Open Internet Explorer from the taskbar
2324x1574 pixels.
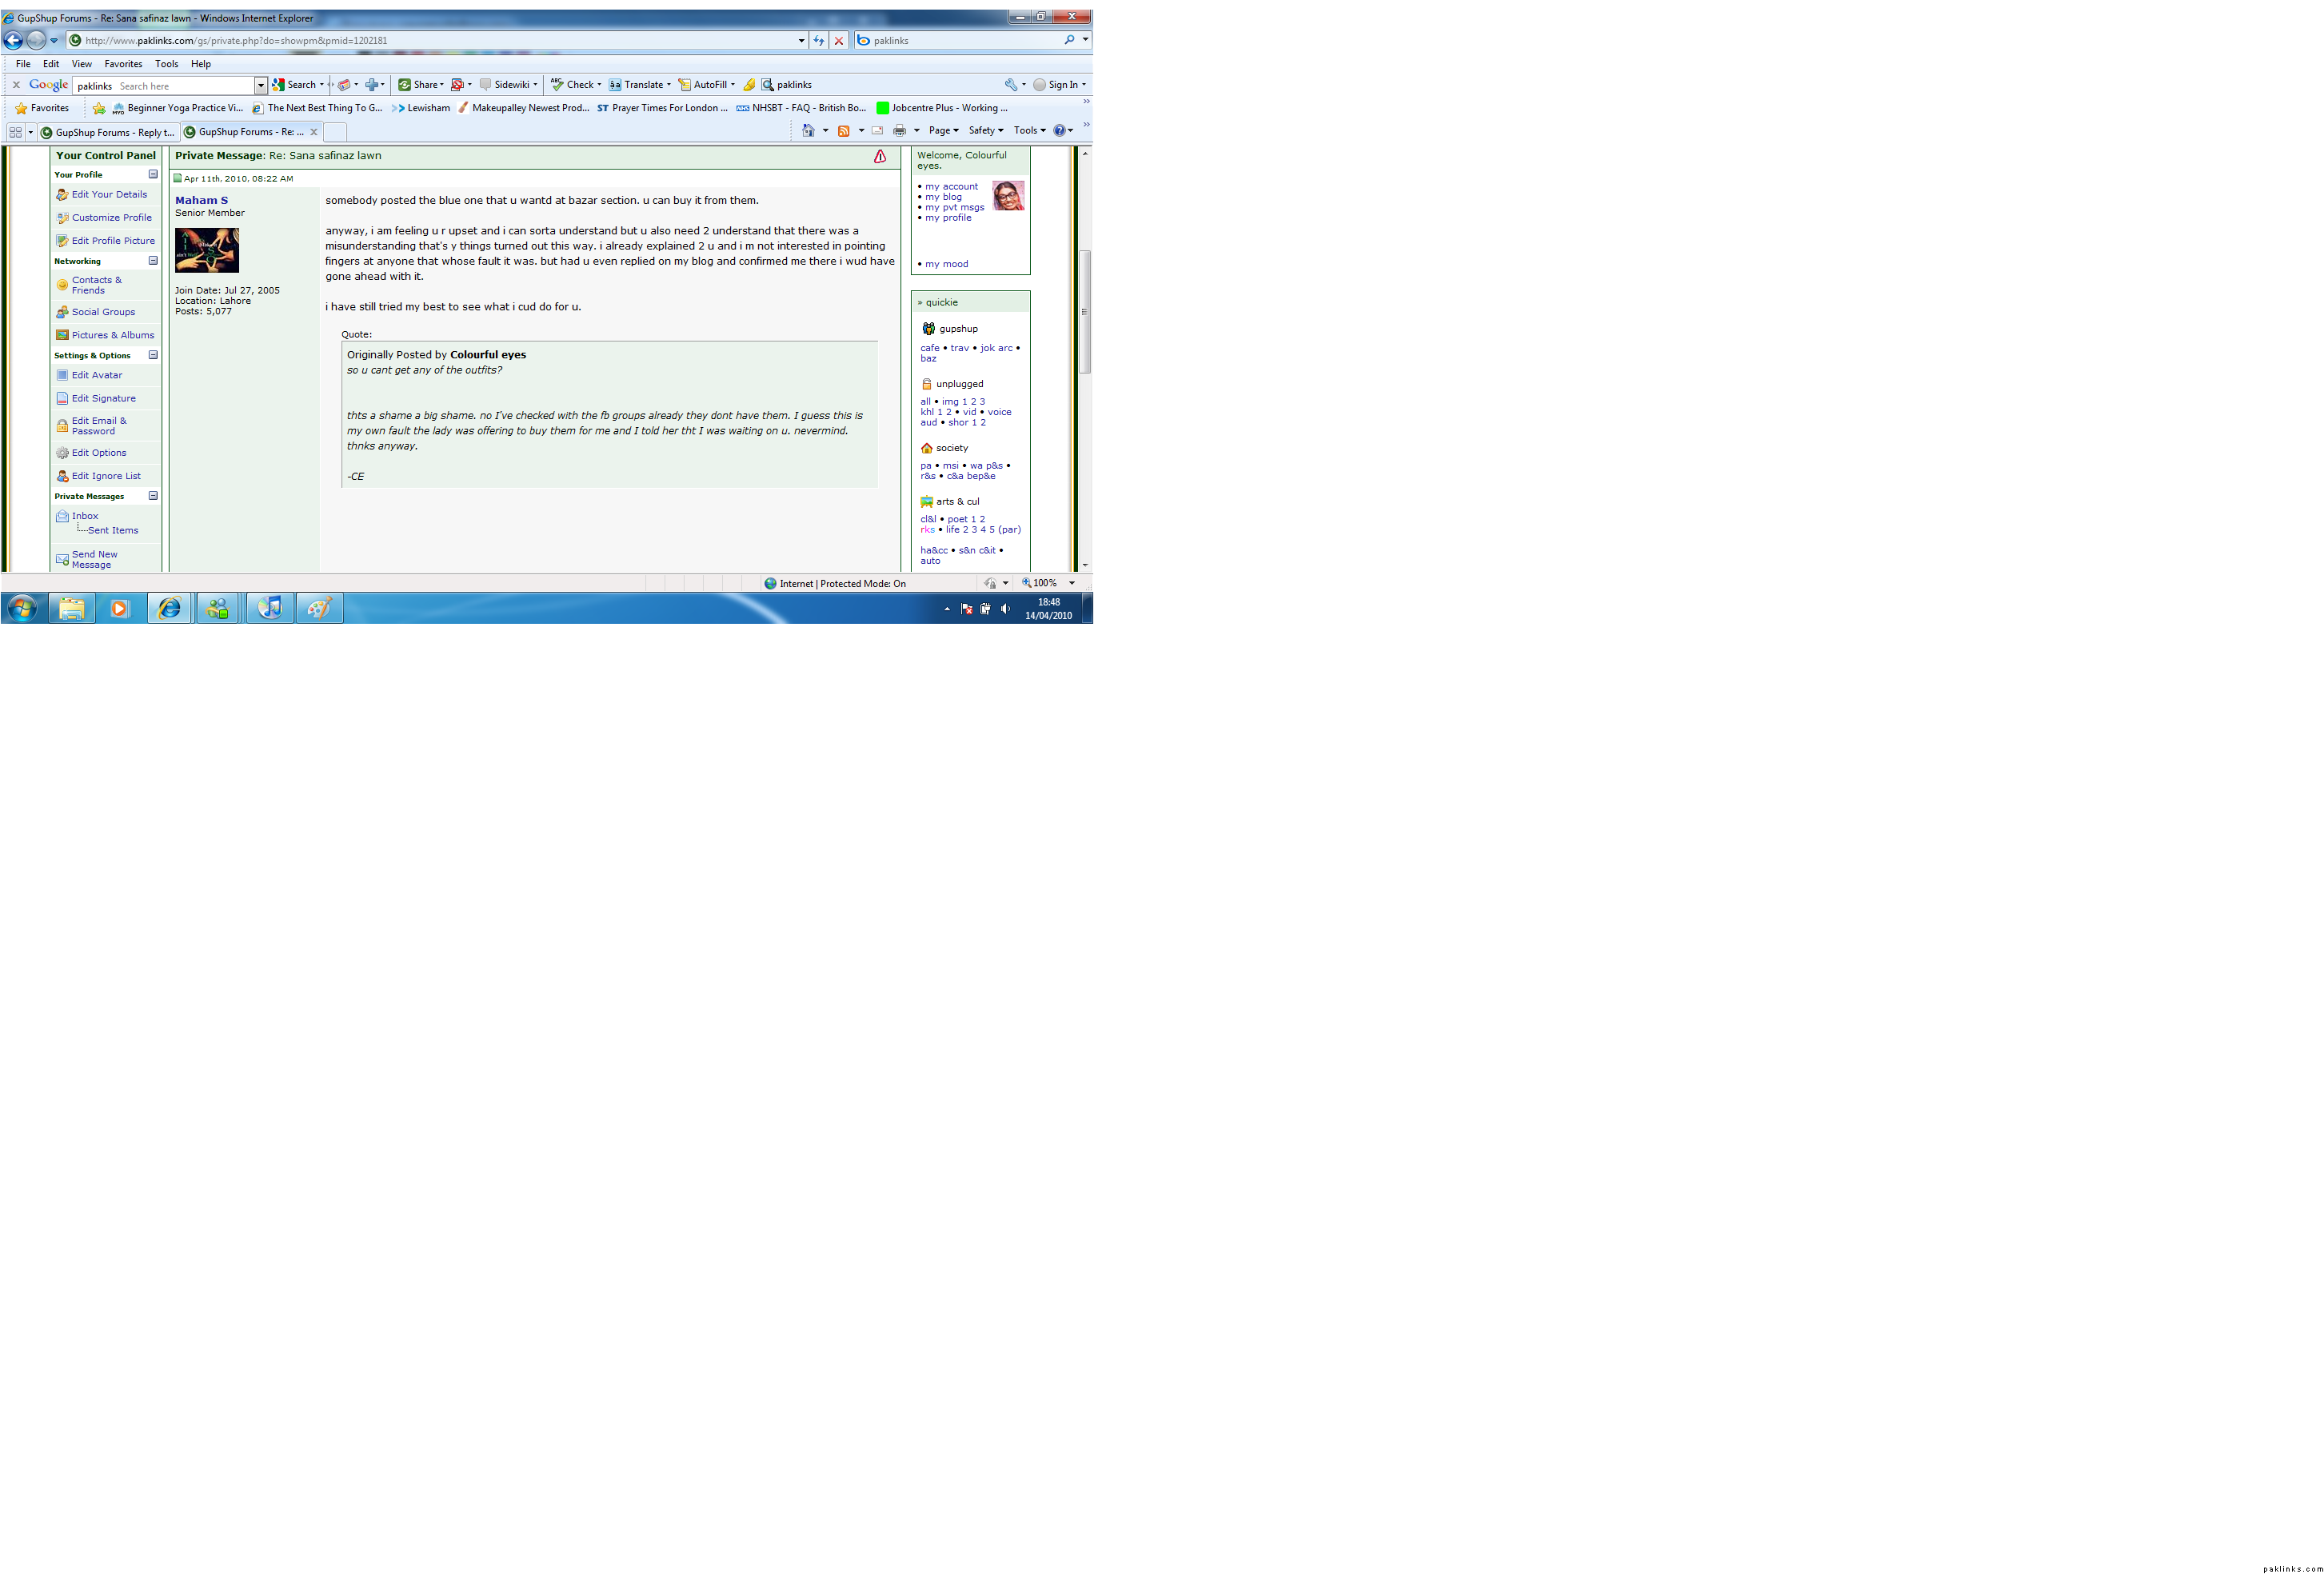pyautogui.click(x=170, y=608)
